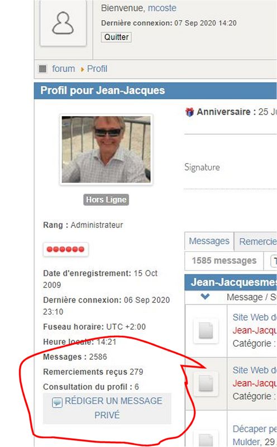Click the Profil breadcrumb link
The height and width of the screenshot is (447, 277).
click(97, 69)
